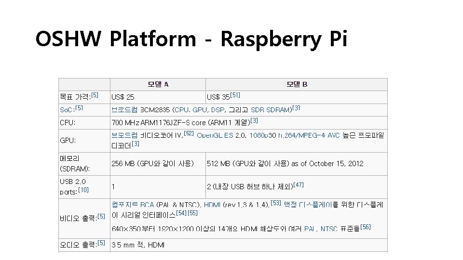Open reference [5] next to 목표 가격
Viewport: 463px width, 260px height.
tap(95, 95)
